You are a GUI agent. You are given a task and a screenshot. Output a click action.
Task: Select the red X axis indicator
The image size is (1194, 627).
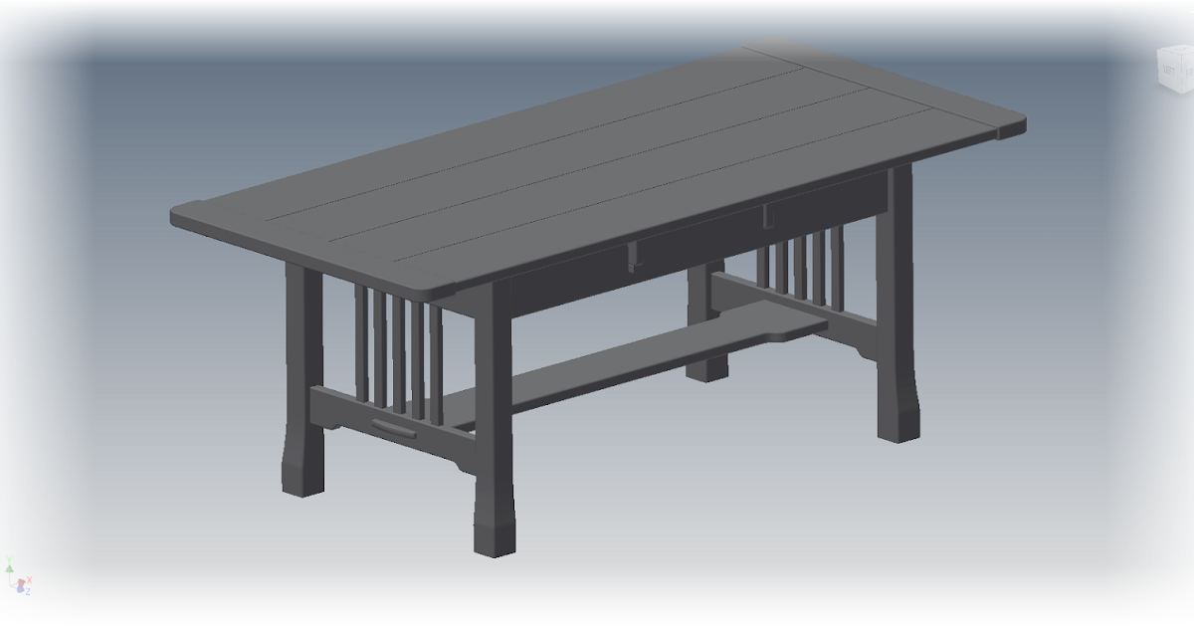click(x=21, y=581)
